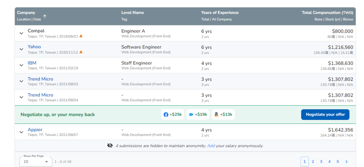Expand the Compal row chevron
364x167 pixels.
coord(21,33)
